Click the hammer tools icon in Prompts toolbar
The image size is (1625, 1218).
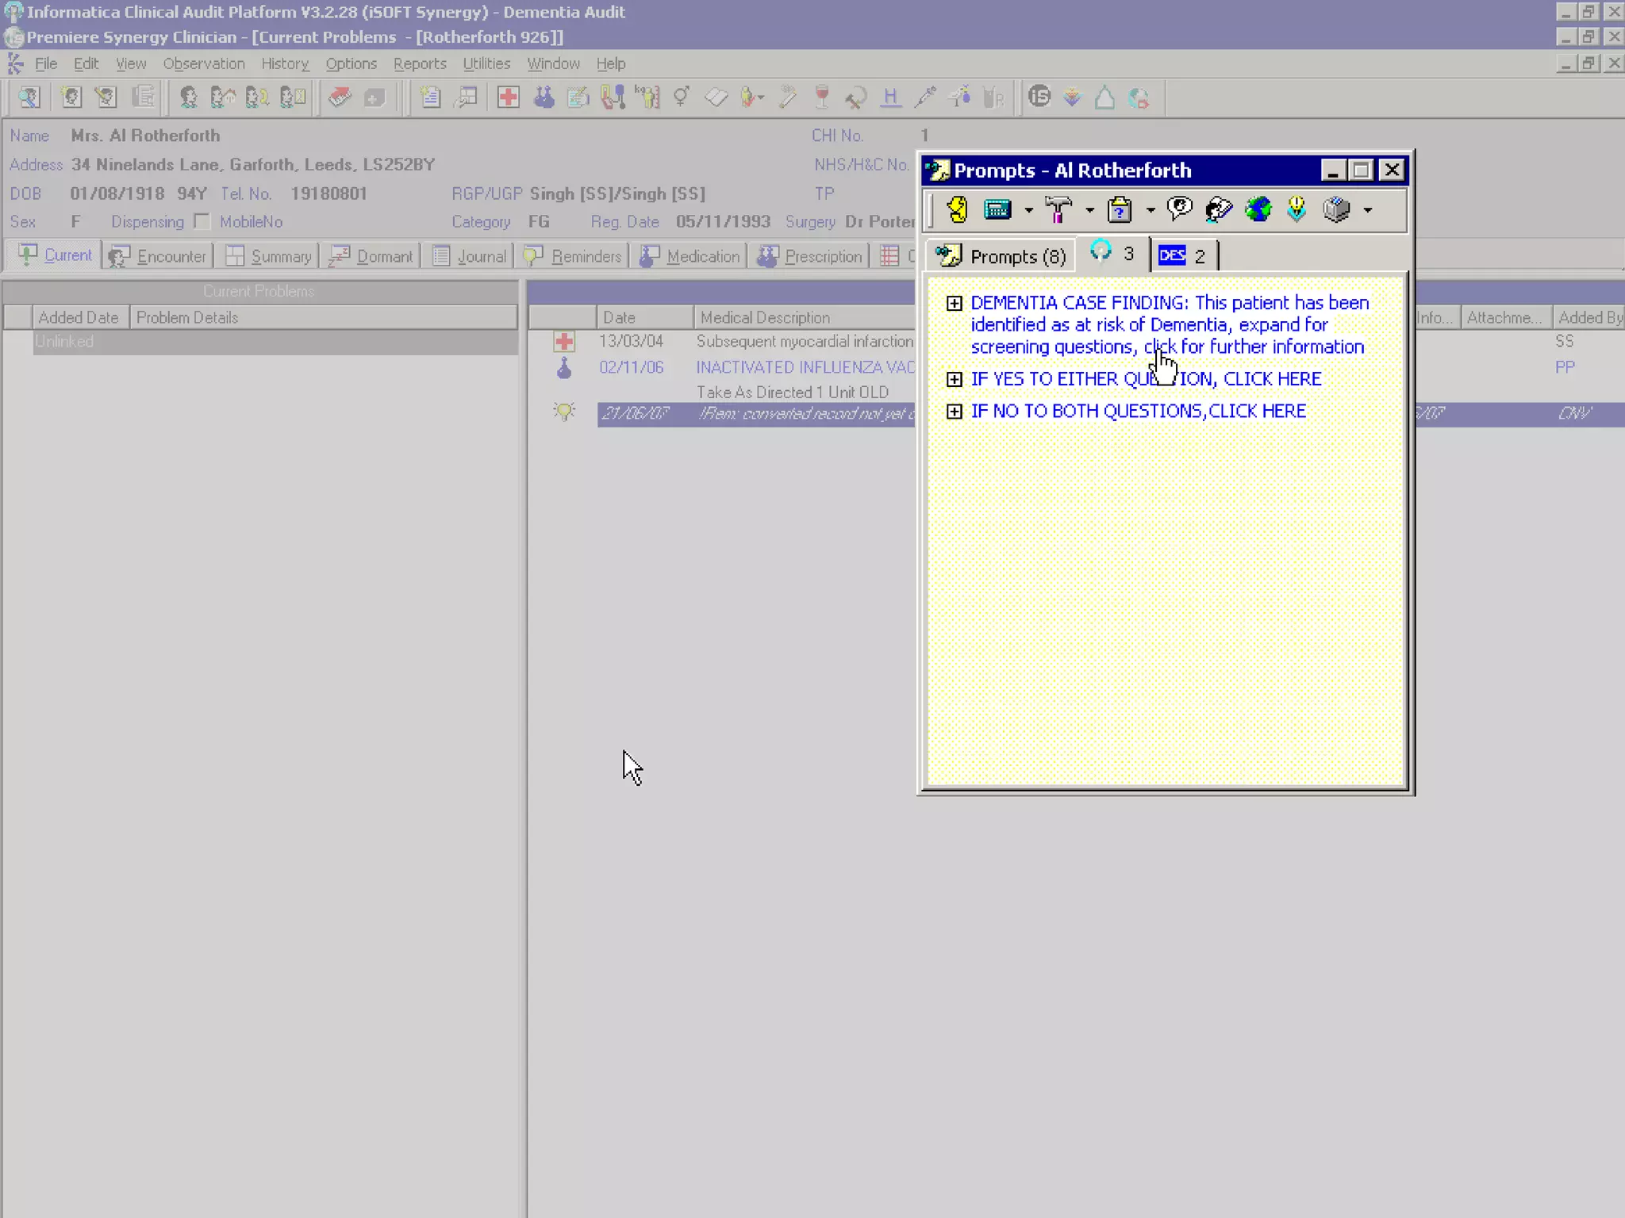1058,210
